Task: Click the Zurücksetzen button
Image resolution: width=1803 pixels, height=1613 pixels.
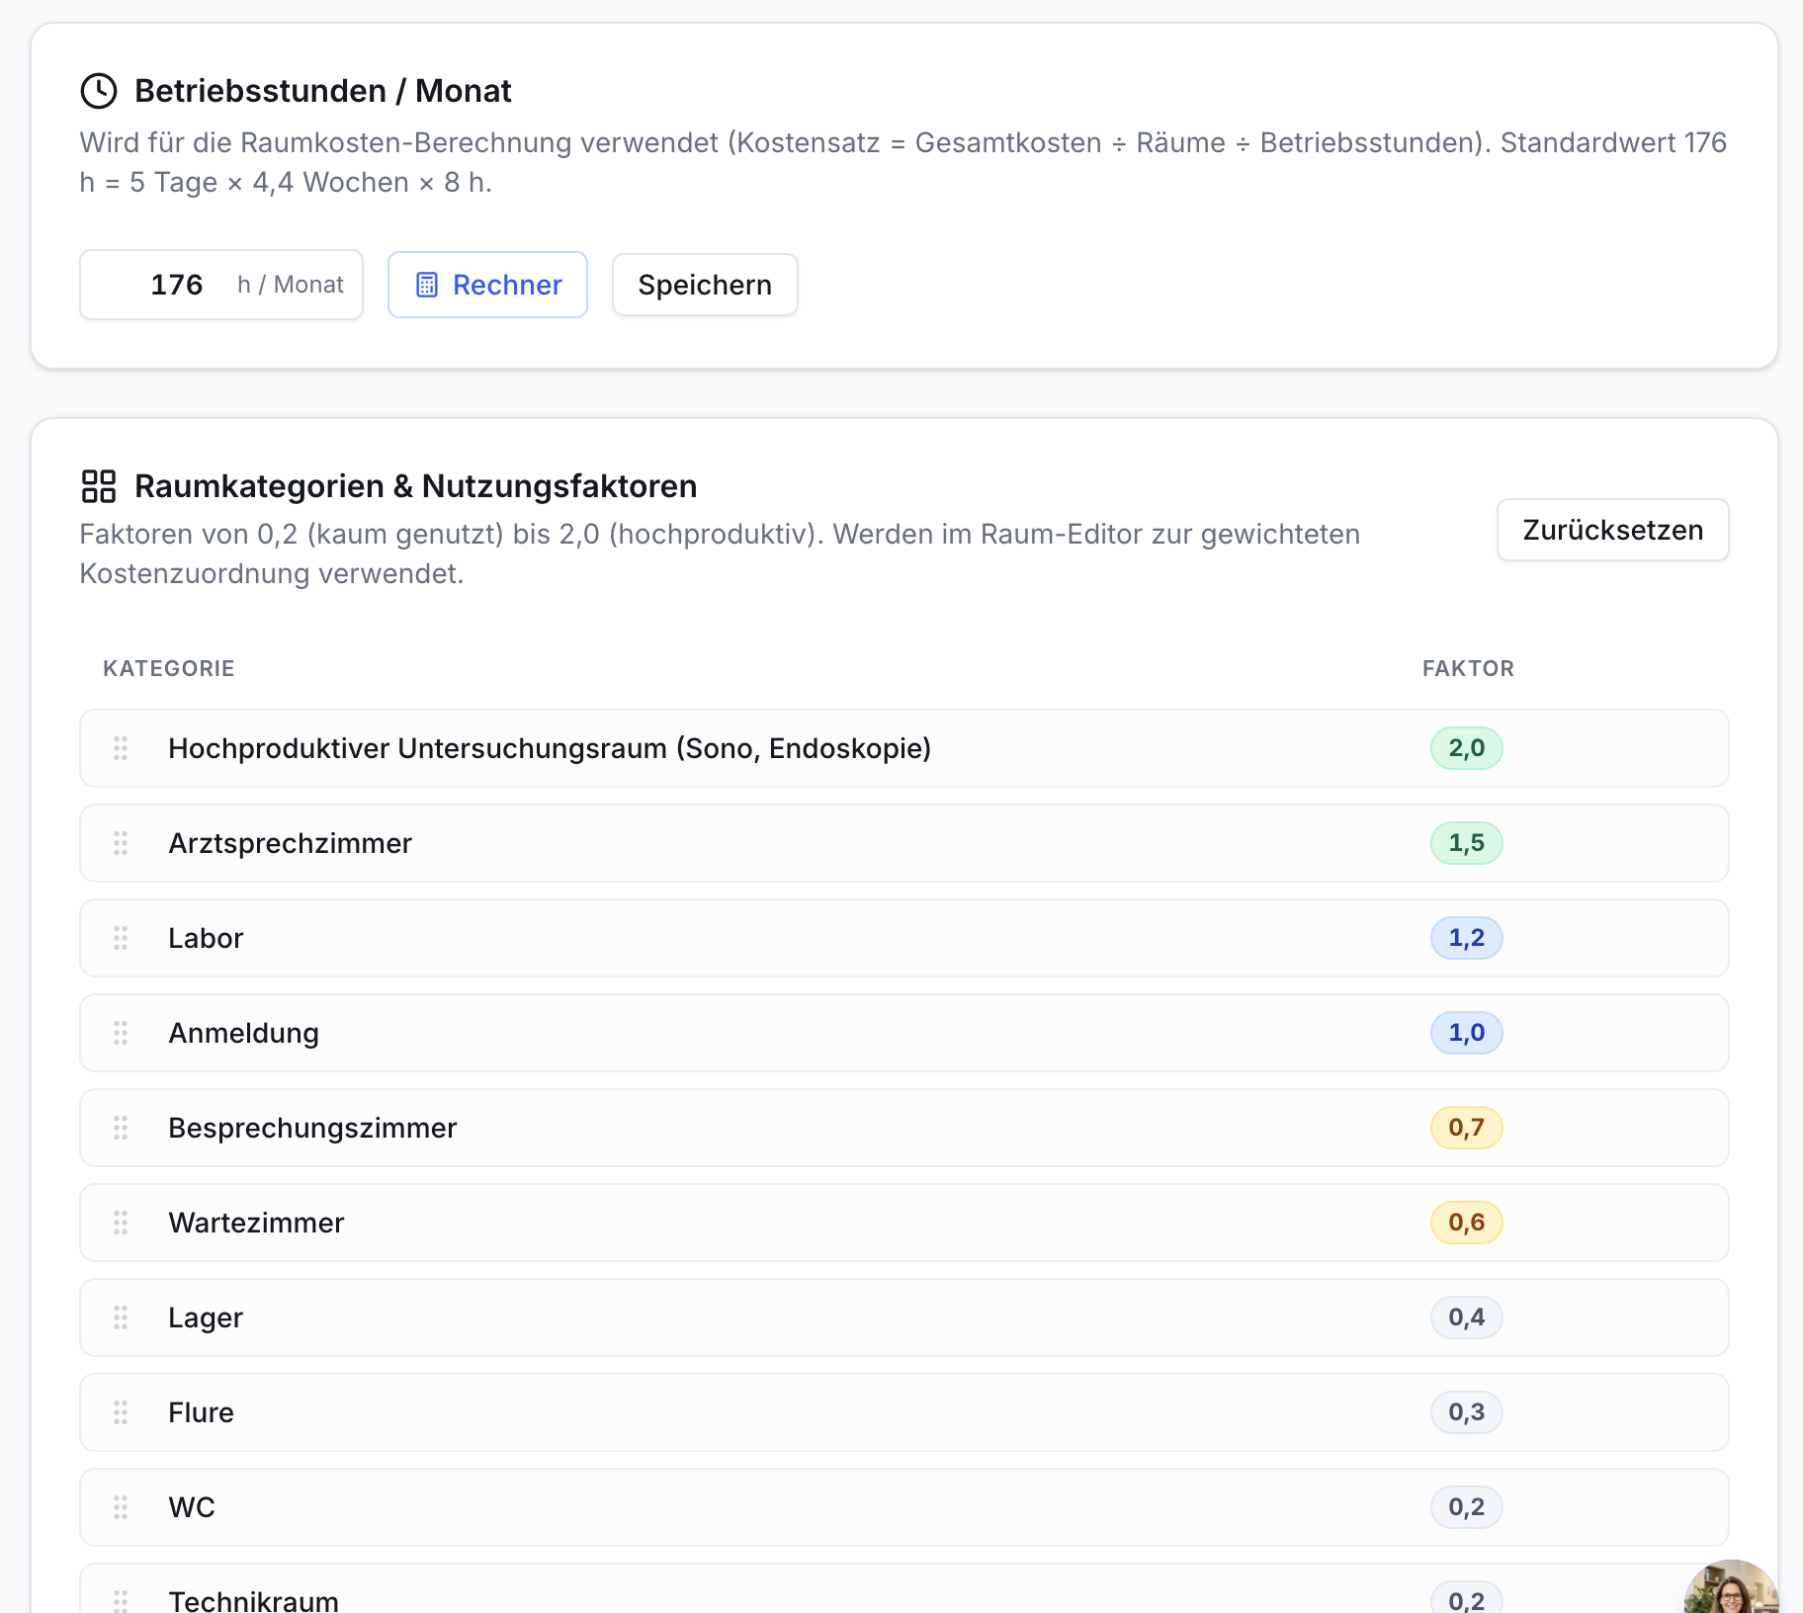Action: click(x=1612, y=530)
